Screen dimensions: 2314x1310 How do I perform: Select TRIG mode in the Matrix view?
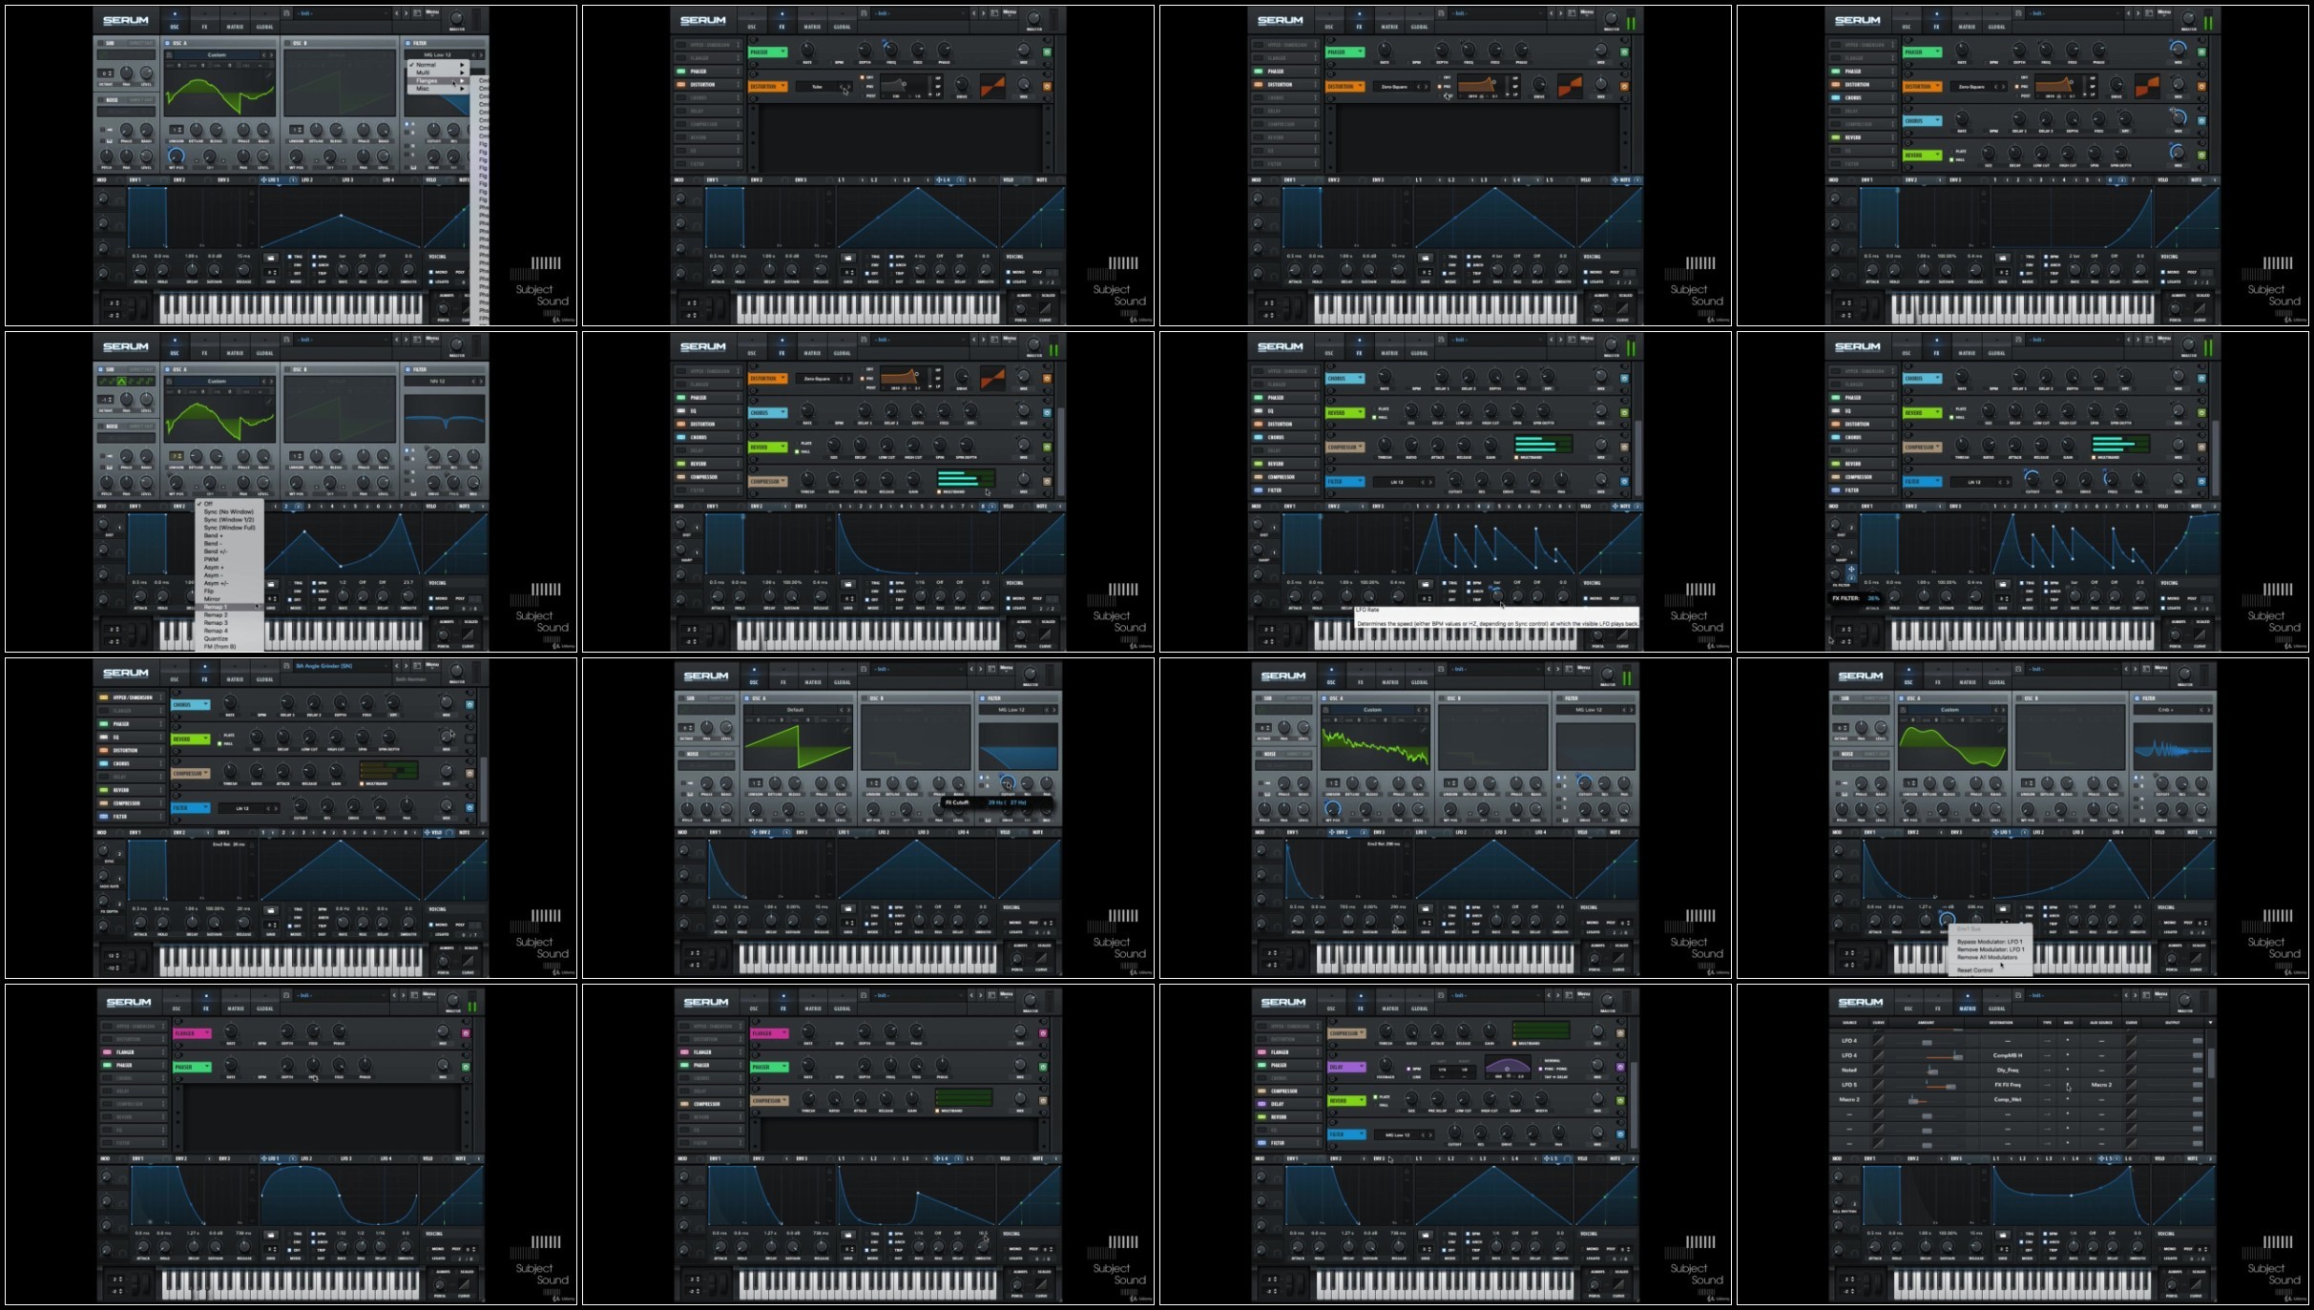pos(2022,1234)
